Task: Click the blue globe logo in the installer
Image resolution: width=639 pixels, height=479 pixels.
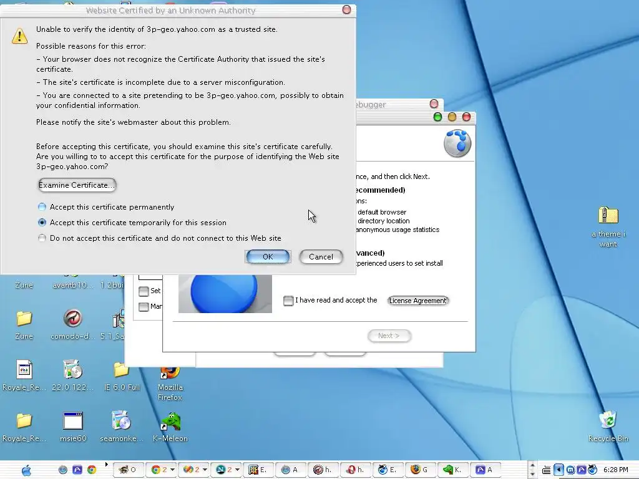Action: click(x=457, y=143)
